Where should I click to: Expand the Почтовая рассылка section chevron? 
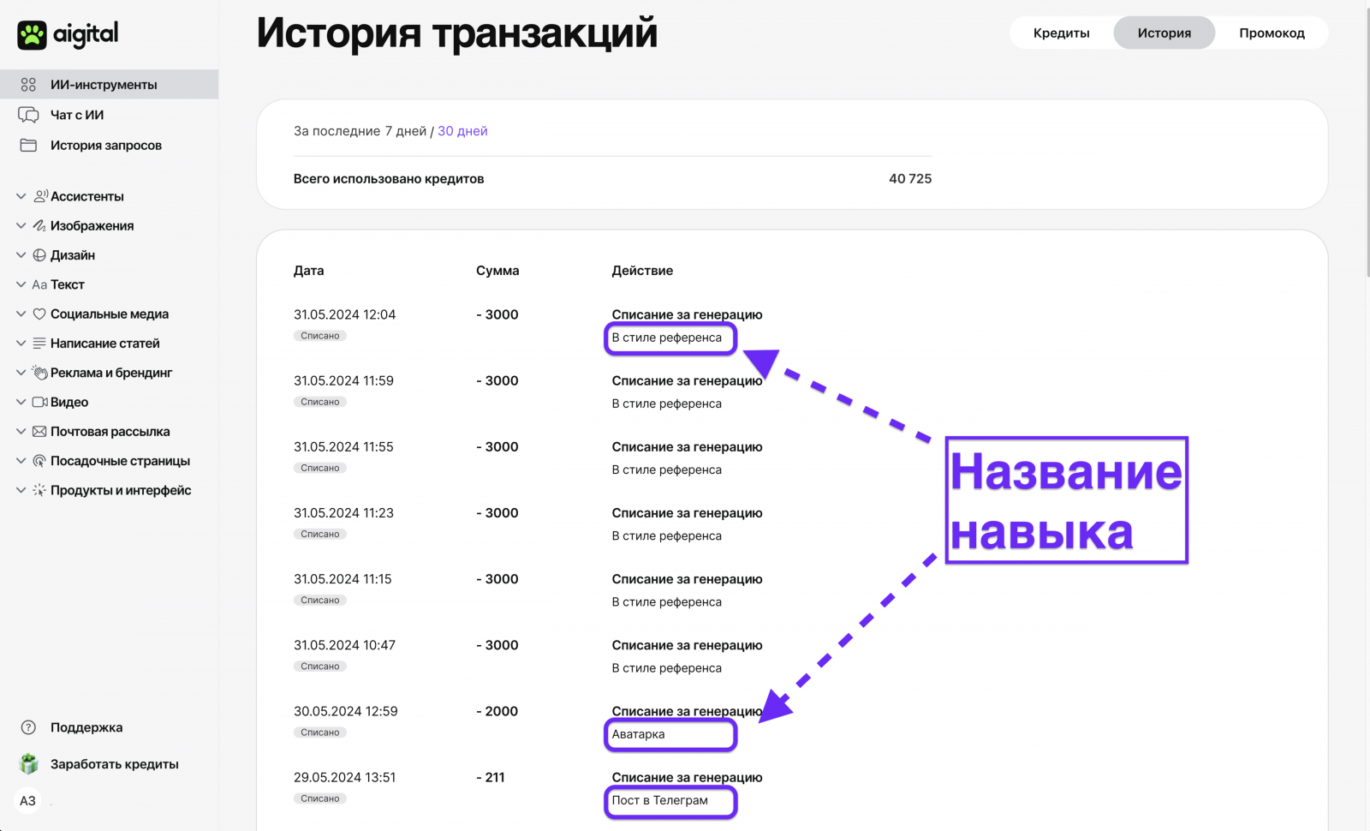21,432
